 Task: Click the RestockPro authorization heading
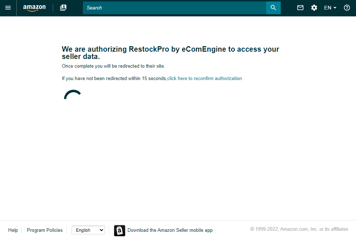170,53
